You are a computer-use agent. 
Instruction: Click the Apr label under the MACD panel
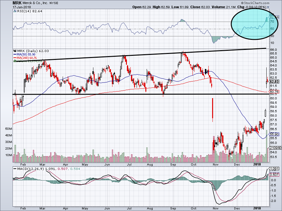66,208
